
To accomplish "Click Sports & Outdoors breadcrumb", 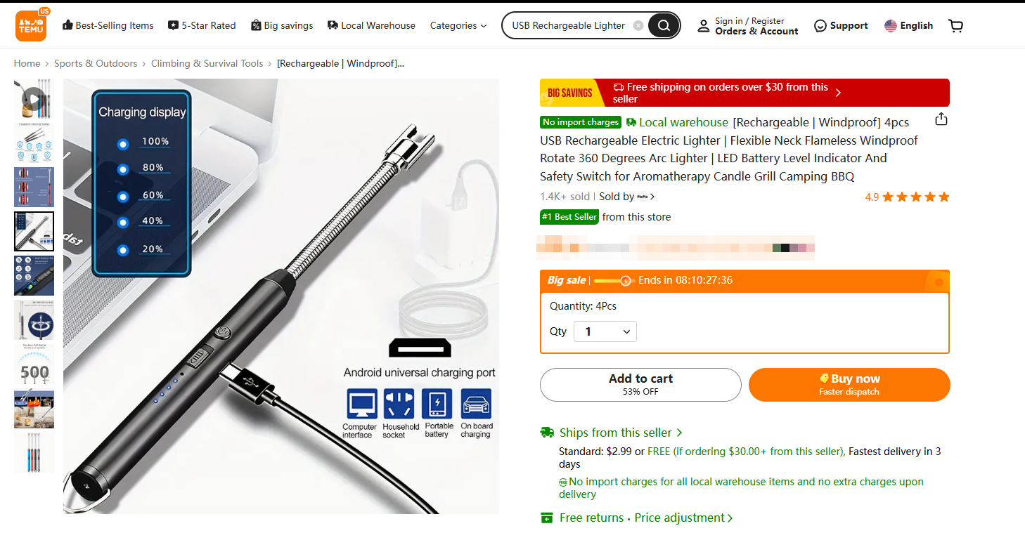I will point(96,63).
